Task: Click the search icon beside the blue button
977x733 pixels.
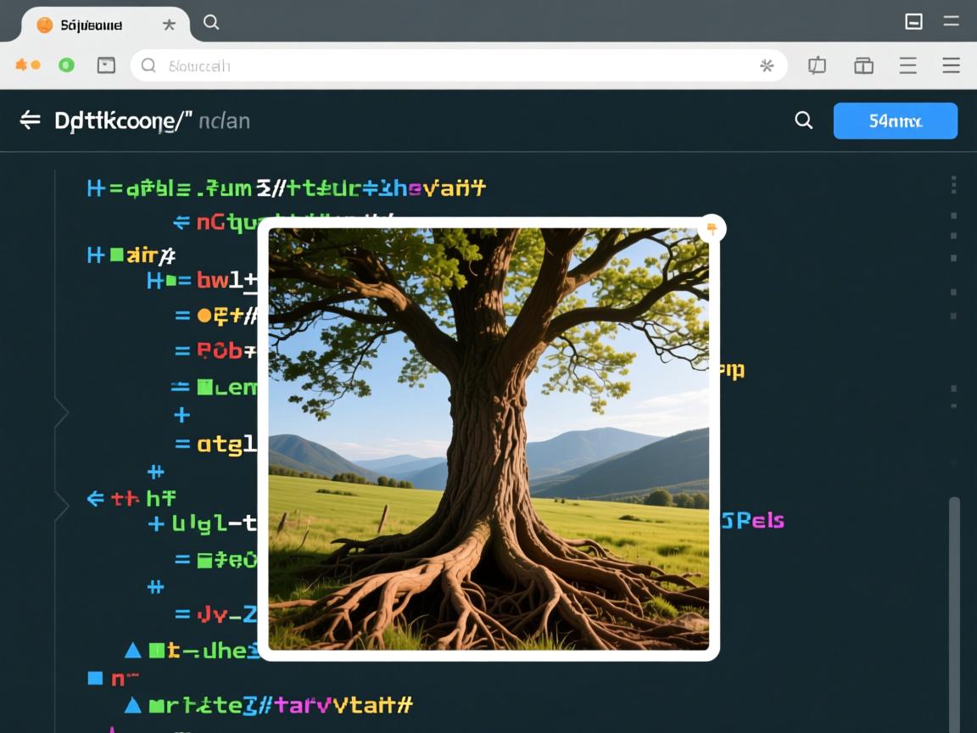Action: pyautogui.click(x=803, y=120)
